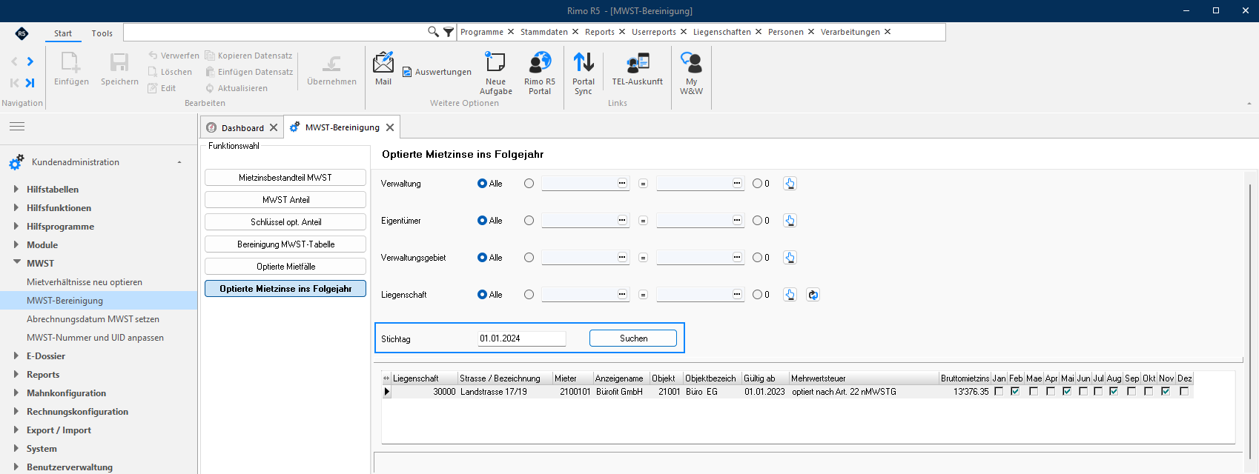Toggle the Dez checkbox in the result row

1183,391
